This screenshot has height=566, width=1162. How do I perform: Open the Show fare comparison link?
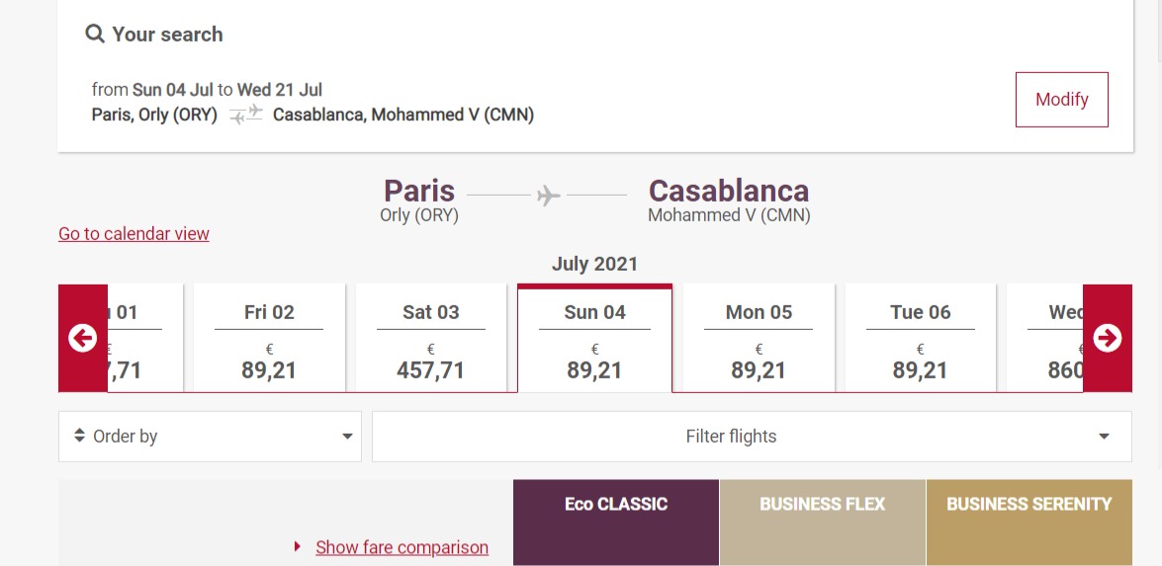(402, 547)
